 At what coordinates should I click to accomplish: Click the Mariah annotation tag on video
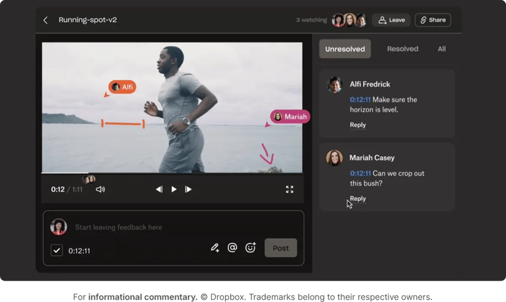coord(290,117)
